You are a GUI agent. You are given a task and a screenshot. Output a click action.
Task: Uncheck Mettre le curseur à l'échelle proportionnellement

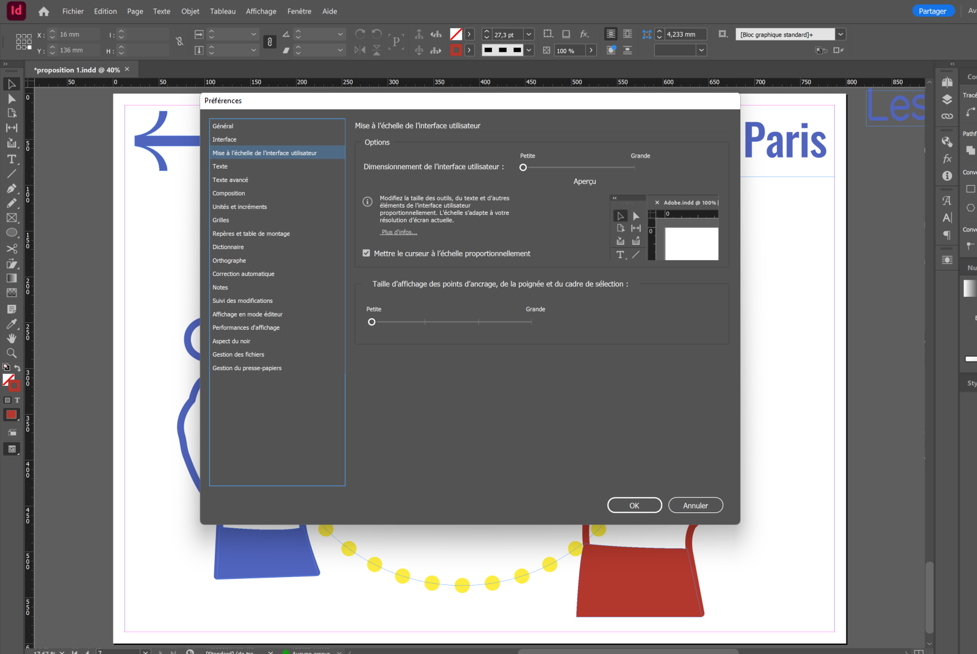pyautogui.click(x=366, y=253)
